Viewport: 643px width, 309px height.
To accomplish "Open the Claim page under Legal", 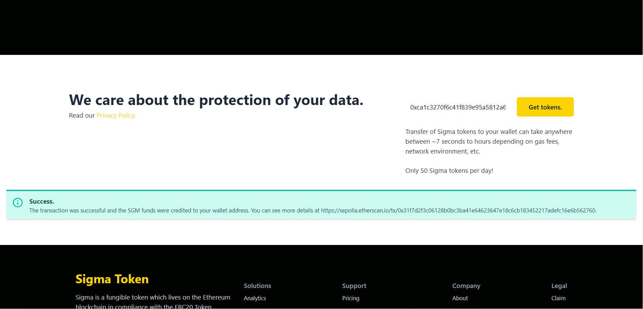I will (558, 298).
